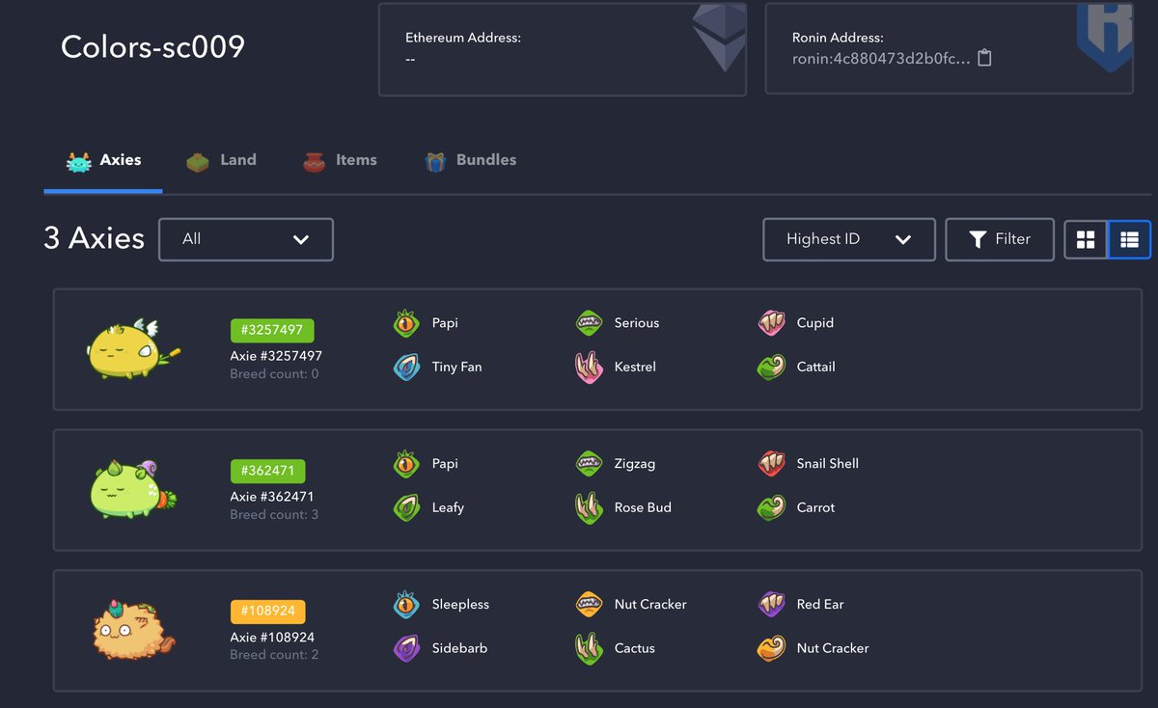
Task: Click the Sleepless eye icon
Action: [x=406, y=605]
